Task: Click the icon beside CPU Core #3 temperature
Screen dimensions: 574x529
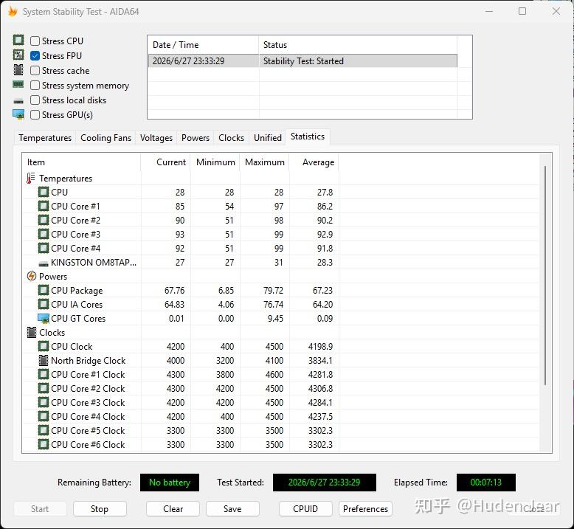Action: coord(44,234)
